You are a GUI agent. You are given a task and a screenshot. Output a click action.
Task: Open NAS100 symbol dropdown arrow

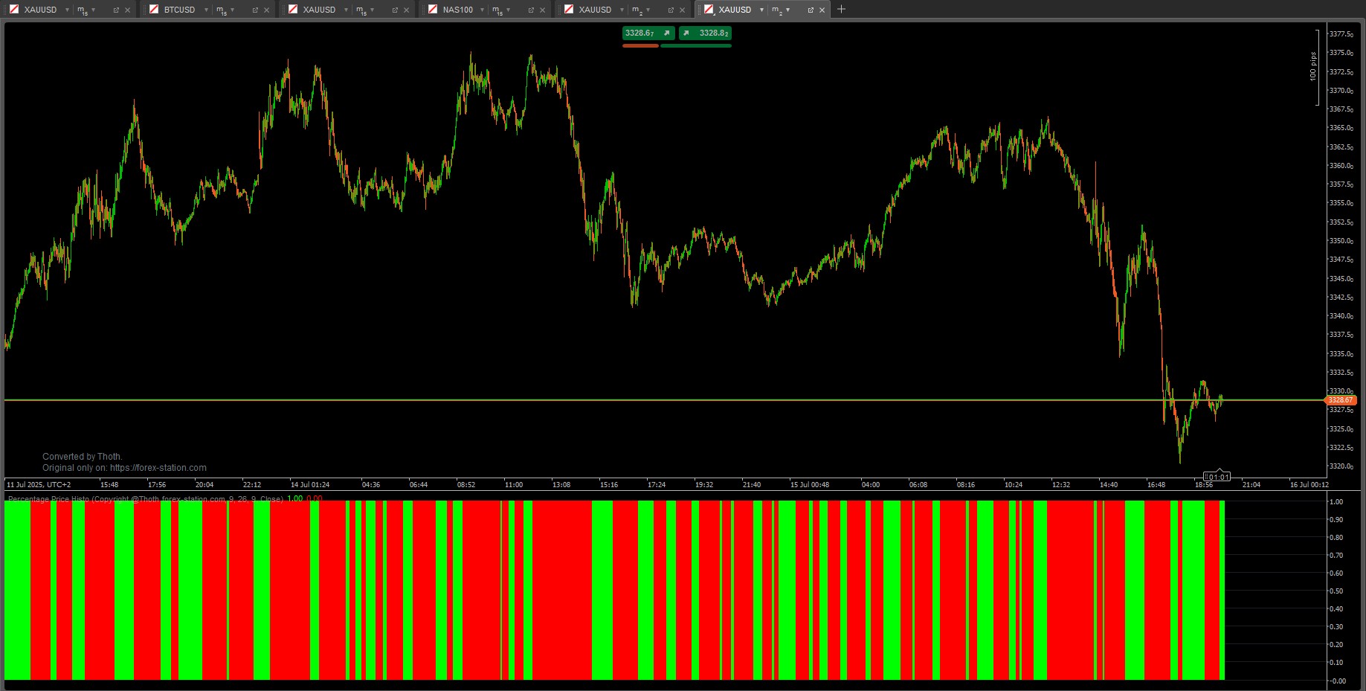point(482,10)
